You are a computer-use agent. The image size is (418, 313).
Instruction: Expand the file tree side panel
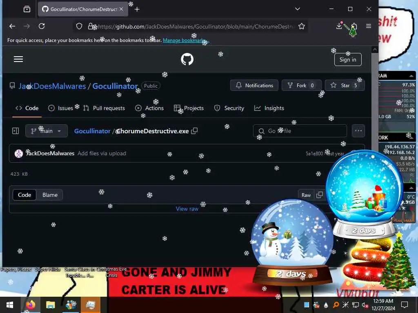click(16, 131)
